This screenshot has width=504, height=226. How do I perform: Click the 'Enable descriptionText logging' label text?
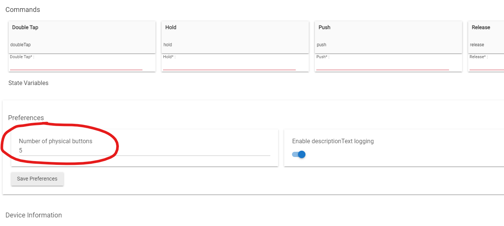click(333, 141)
